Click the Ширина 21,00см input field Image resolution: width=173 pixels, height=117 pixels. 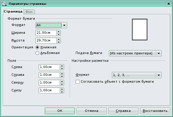[46, 33]
